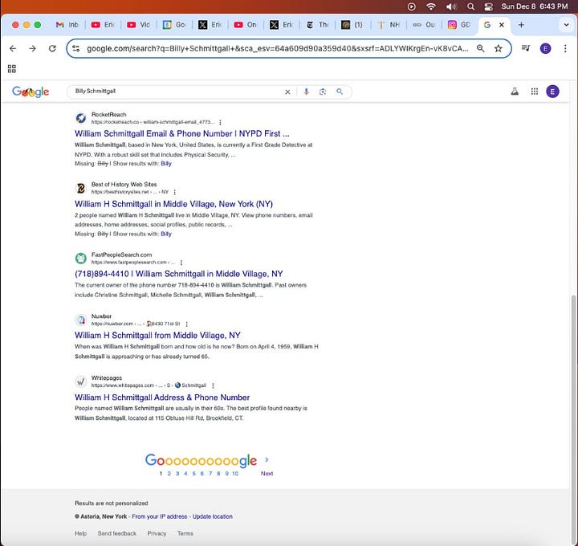The image size is (578, 546).
Task: Open the Wi-Fi menu bar icon
Action: tap(430, 6)
